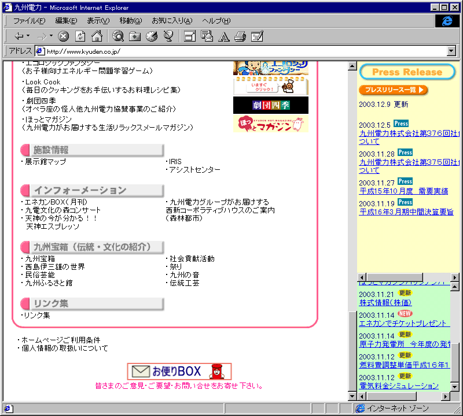The image size is (463, 416).
Task: Open the ヘルプ menu
Action: coord(216,21)
